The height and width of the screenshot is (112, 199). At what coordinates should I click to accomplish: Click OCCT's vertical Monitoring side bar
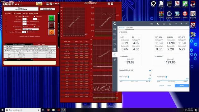point(58,30)
